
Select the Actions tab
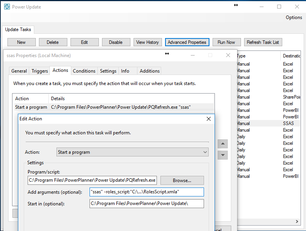click(x=60, y=70)
